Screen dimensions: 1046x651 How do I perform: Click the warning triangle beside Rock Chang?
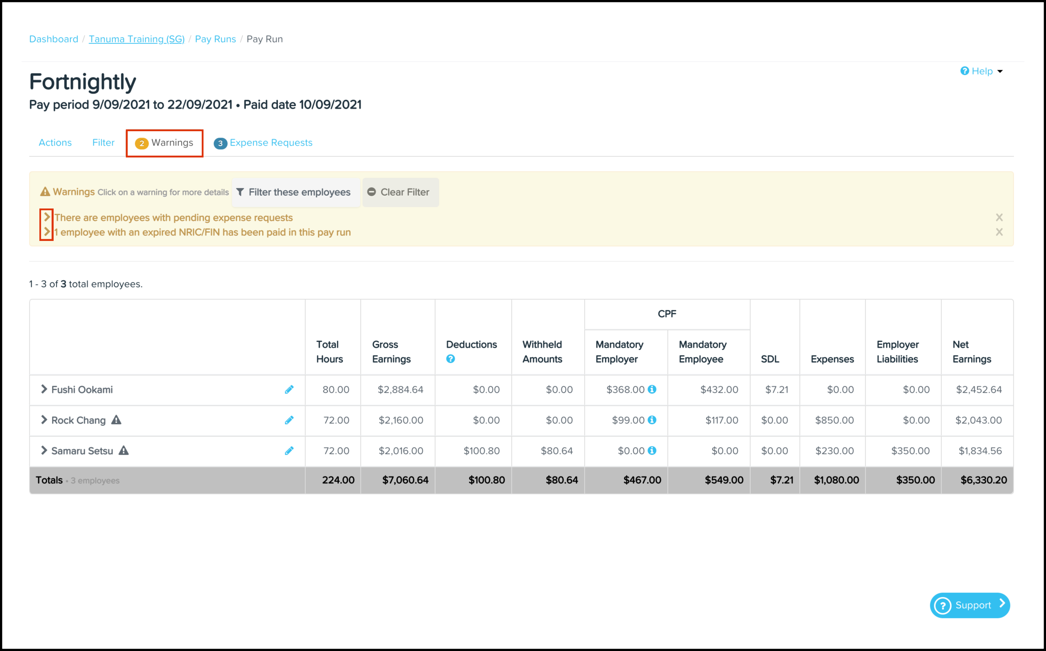click(116, 420)
